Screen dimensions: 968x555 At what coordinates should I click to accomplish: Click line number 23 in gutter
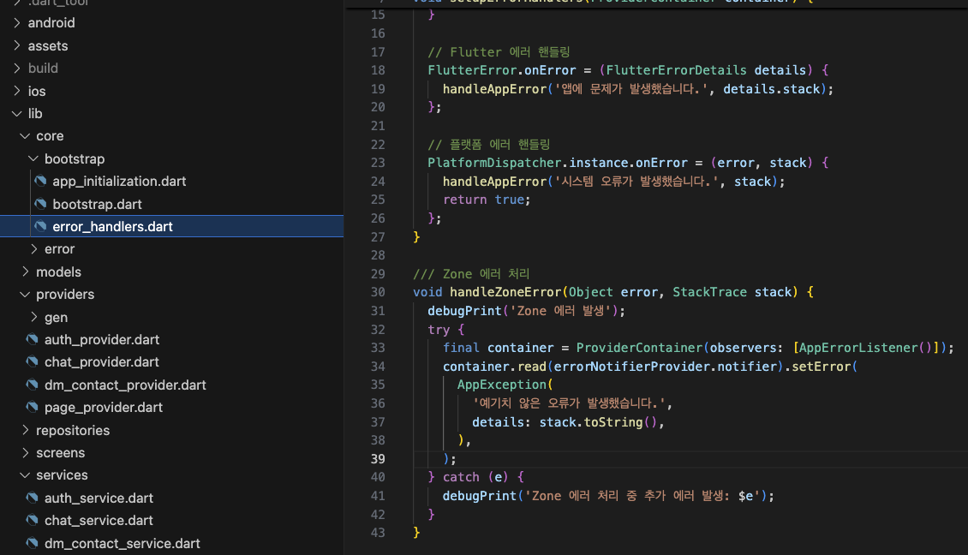[378, 163]
